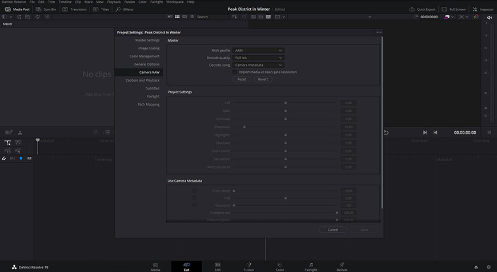The height and width of the screenshot is (272, 497).
Task: Click Cancel in Project Settings
Action: point(333,230)
